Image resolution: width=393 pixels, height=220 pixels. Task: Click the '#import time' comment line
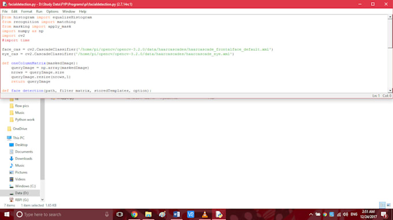pos(16,40)
